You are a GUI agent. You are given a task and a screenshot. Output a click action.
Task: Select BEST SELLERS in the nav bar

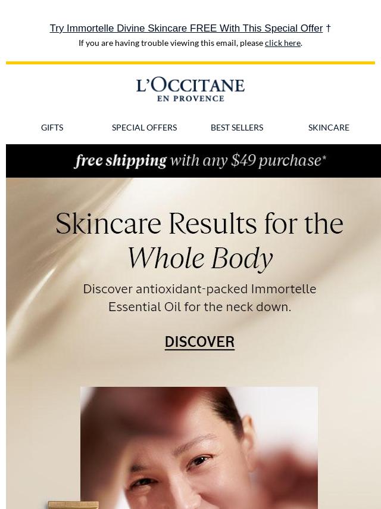point(237,128)
